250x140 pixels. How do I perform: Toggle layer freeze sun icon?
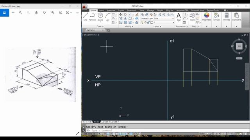[x=145, y=23]
